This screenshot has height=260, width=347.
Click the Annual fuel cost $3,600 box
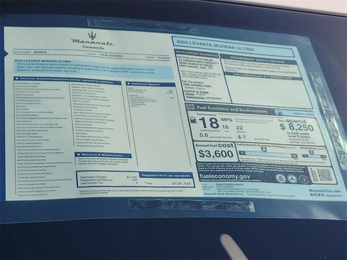(215, 151)
